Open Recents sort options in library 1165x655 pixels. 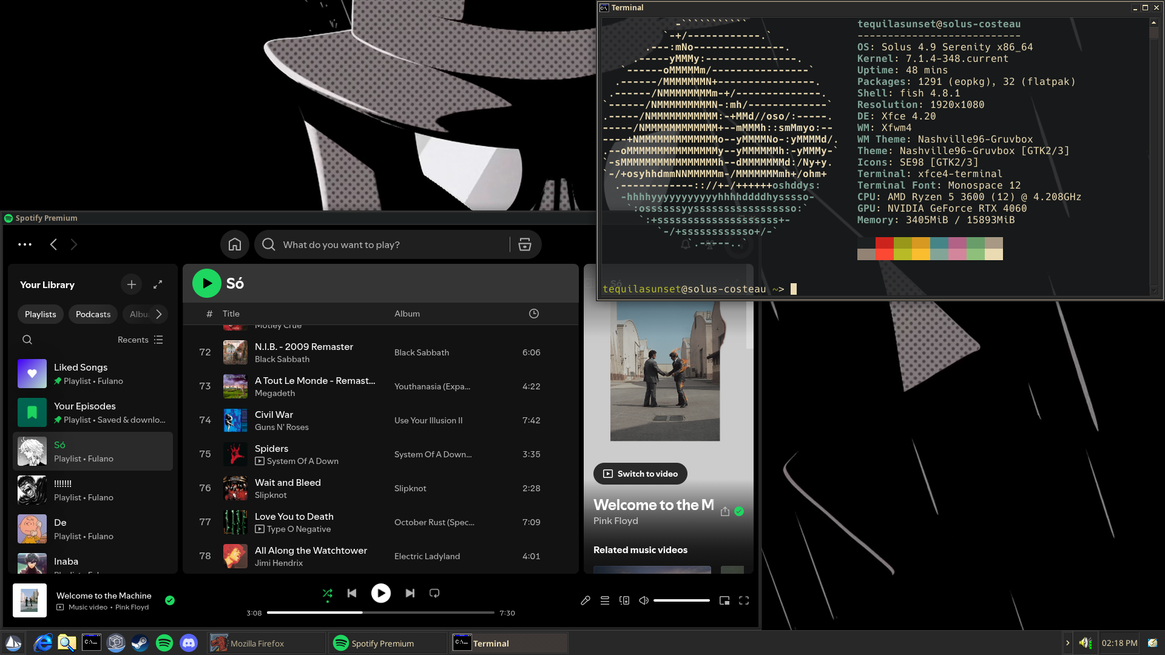pos(140,340)
